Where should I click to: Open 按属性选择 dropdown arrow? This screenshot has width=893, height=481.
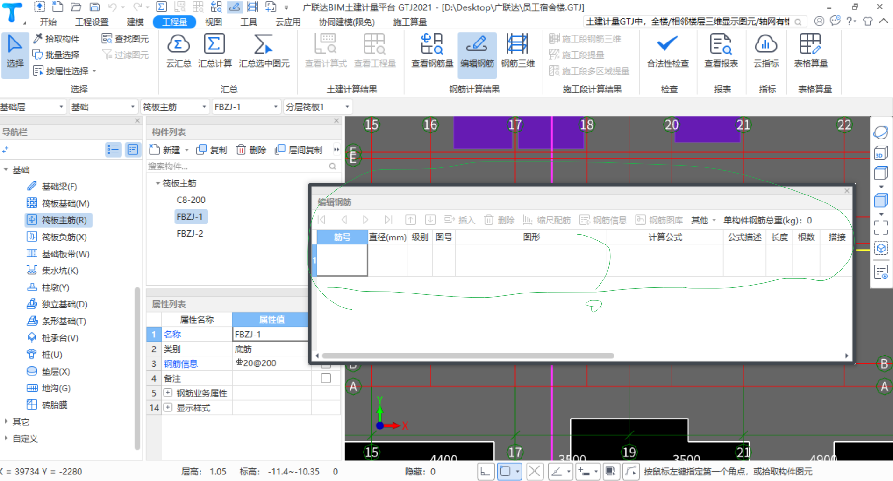[94, 71]
